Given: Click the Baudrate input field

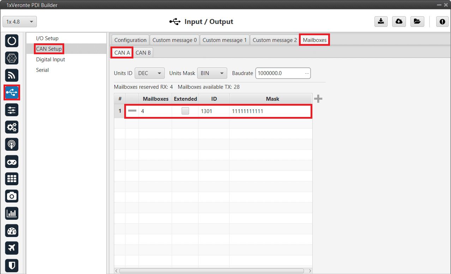Looking at the screenshot, I should point(283,73).
